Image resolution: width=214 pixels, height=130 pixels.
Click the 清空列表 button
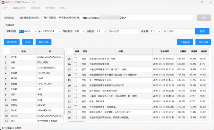(x=12, y=42)
